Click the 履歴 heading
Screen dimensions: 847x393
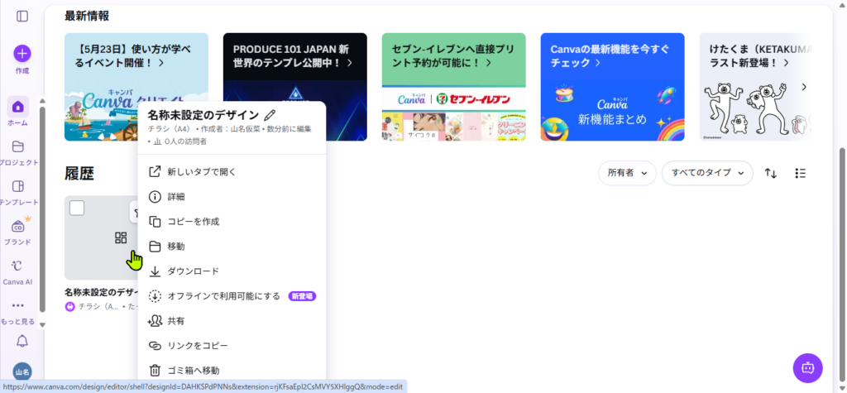79,174
